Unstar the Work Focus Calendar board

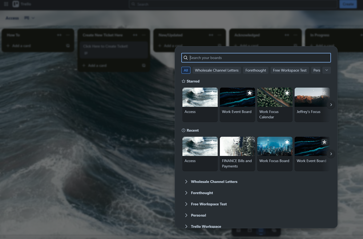tap(287, 93)
